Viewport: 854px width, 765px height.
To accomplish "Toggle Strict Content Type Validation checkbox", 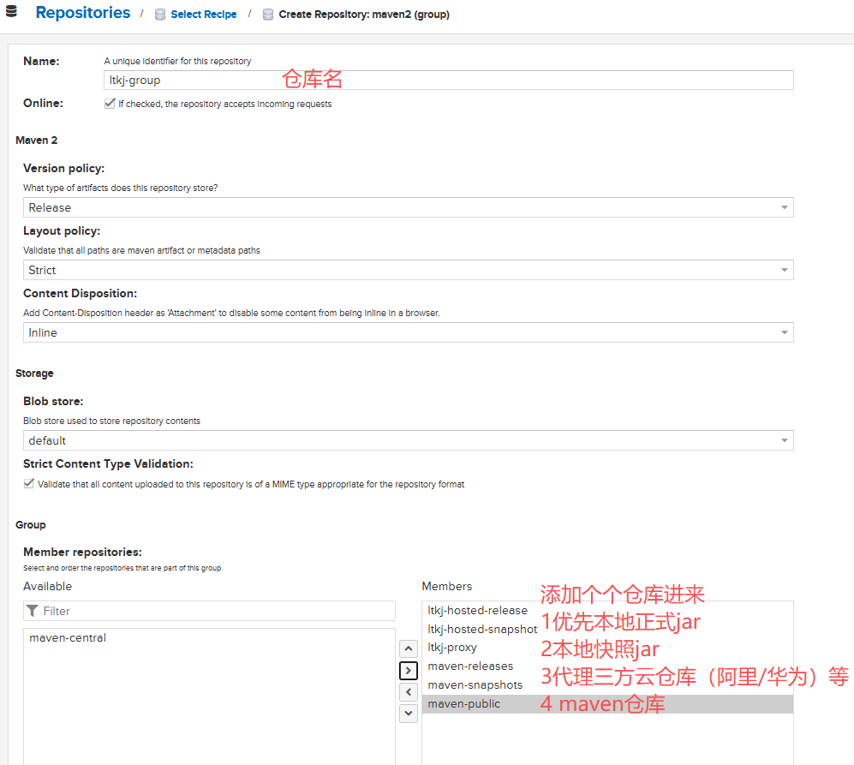I will (x=29, y=484).
